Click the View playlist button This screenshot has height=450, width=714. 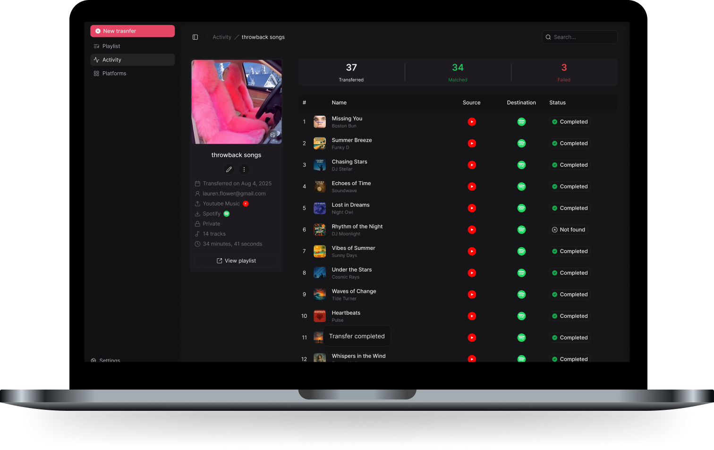[236, 260]
